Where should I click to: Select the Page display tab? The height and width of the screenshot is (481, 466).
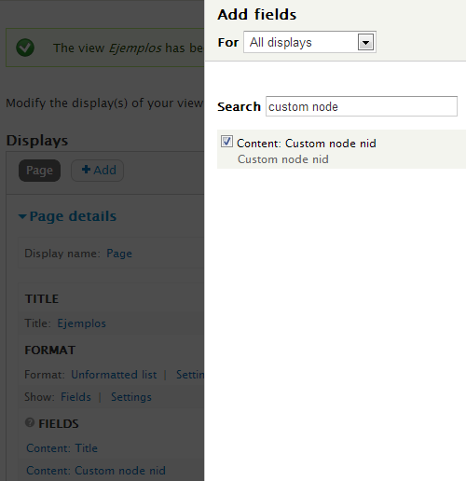(39, 171)
